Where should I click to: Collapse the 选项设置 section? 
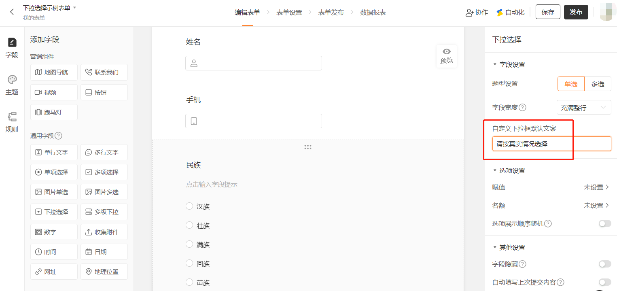tap(509, 170)
